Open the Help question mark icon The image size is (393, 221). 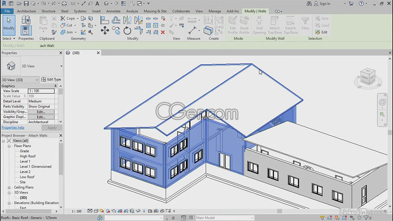(x=361, y=4)
